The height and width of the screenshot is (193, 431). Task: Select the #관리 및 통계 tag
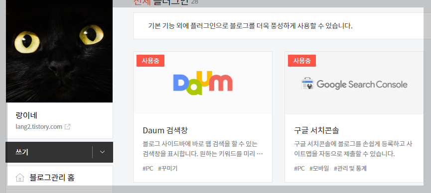point(350,168)
